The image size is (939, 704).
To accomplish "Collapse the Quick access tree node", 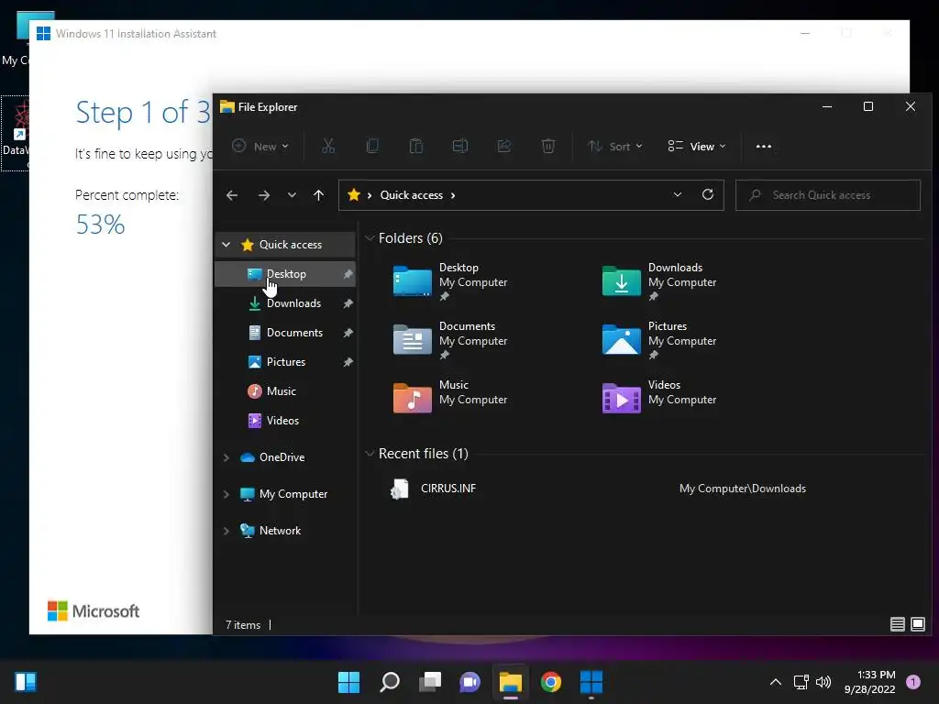I will click(226, 244).
